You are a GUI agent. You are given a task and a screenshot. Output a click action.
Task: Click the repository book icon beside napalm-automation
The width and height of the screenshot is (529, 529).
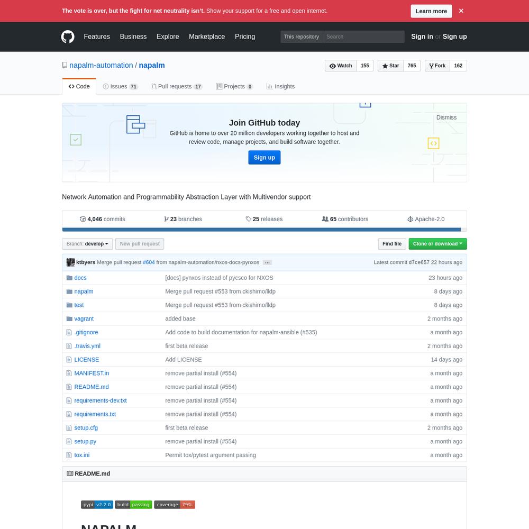(x=65, y=65)
